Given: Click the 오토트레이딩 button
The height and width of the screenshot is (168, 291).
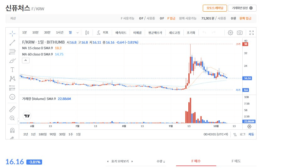Looking at the screenshot, I should (215, 8).
